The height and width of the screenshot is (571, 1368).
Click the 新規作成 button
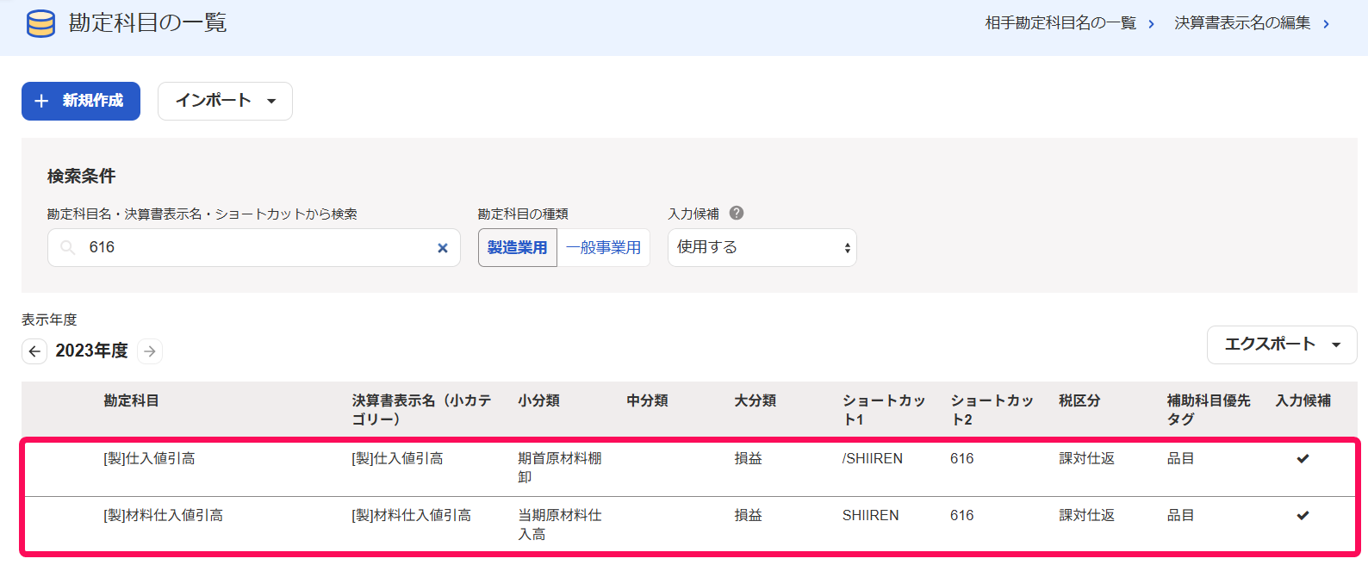81,101
